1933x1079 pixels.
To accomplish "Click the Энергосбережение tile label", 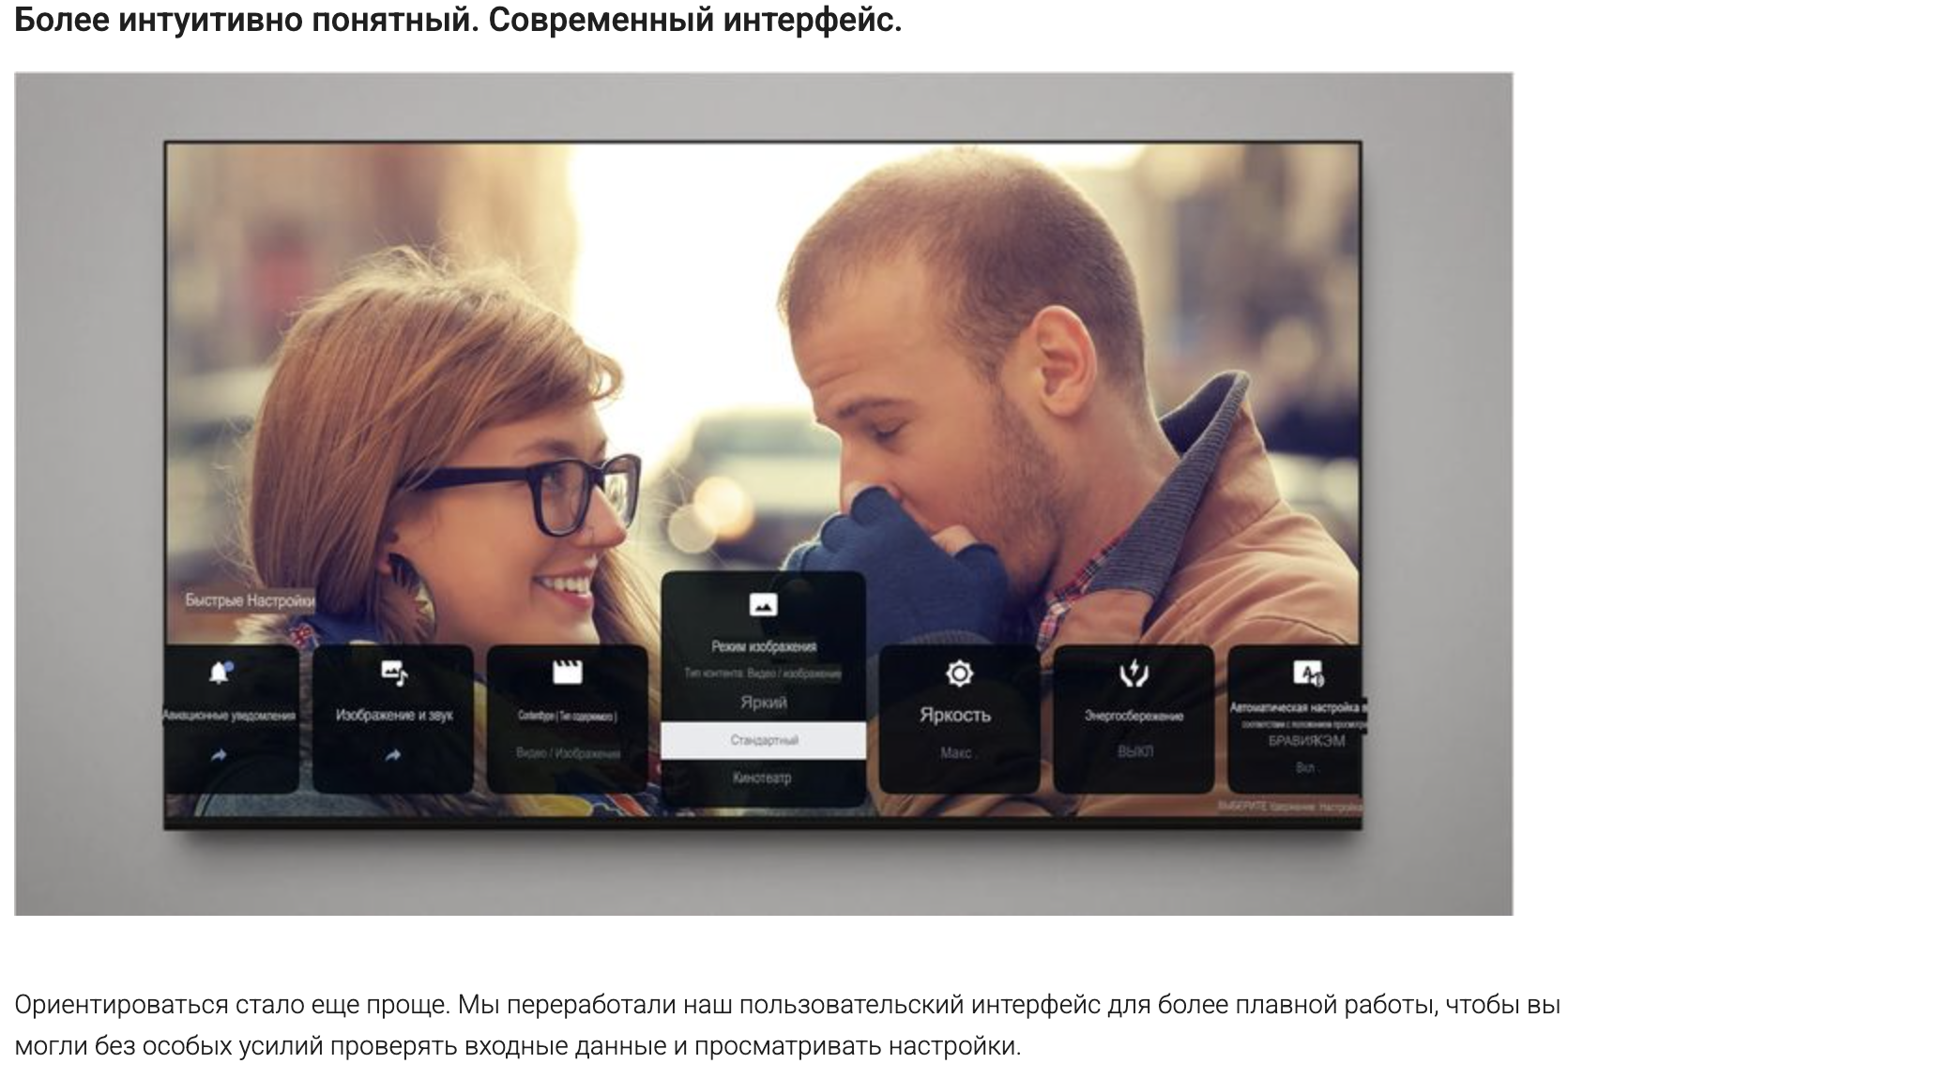I will click(1134, 716).
